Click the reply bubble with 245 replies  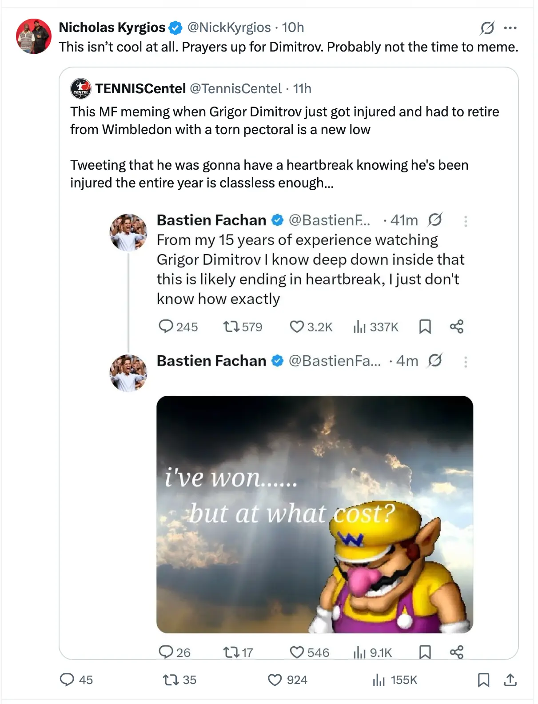166,327
